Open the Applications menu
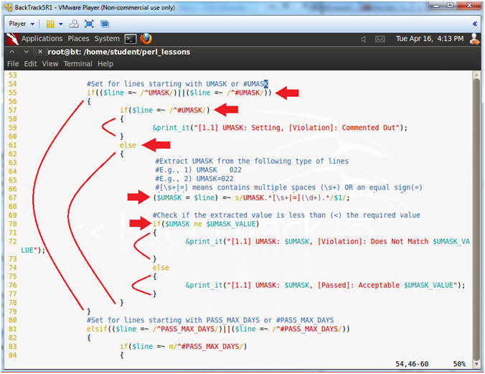The image size is (485, 374). pyautogui.click(x=42, y=39)
